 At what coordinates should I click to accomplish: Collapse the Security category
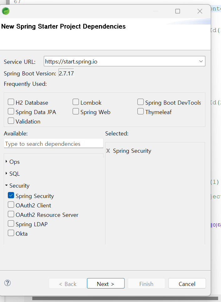coord(6,185)
